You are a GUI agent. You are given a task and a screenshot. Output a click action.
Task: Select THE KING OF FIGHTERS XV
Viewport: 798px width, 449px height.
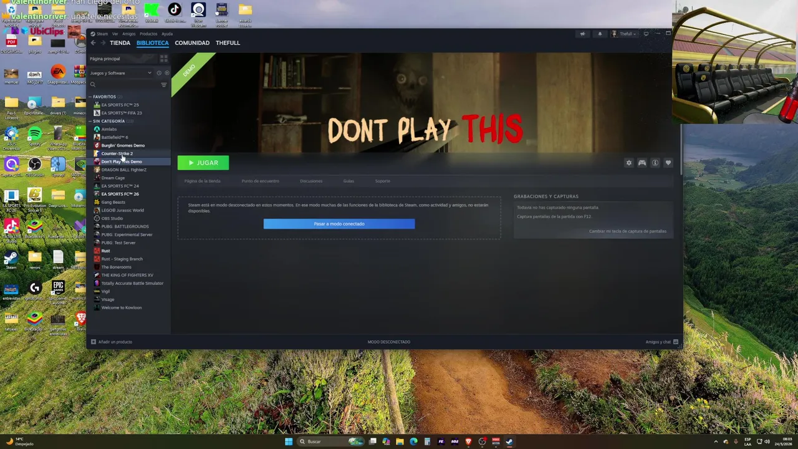[x=127, y=275]
